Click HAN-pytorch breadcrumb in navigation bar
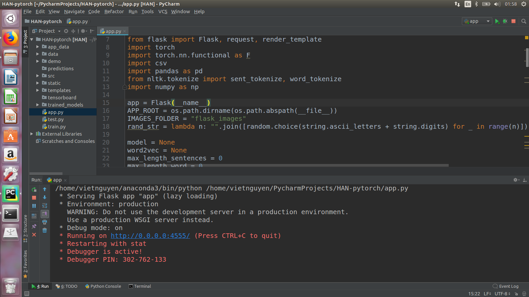The image size is (529, 297). [43, 21]
